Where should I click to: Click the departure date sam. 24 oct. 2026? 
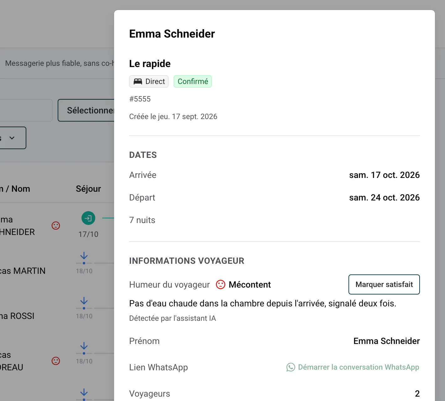pos(385,197)
